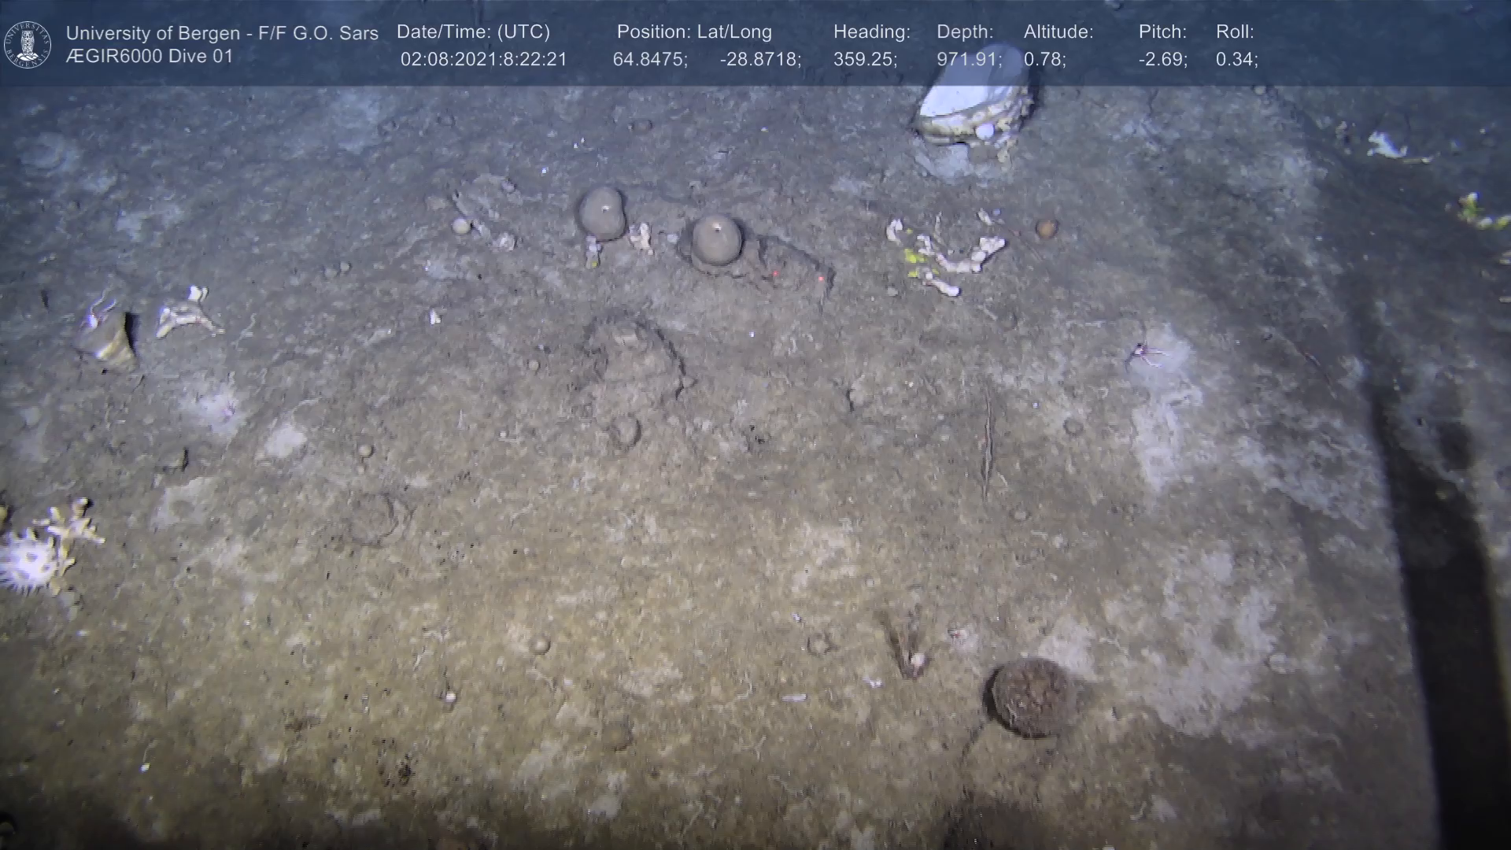The image size is (1511, 850).
Task: Click the altitude value 0.78
Action: pos(1044,60)
